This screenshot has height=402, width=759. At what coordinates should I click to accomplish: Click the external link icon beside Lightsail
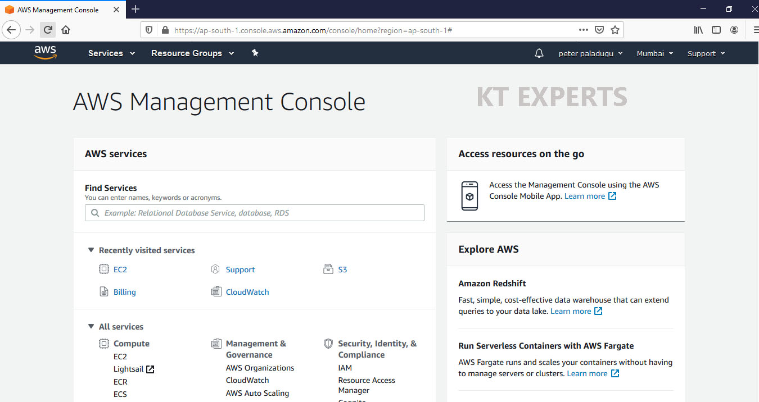pyautogui.click(x=150, y=369)
